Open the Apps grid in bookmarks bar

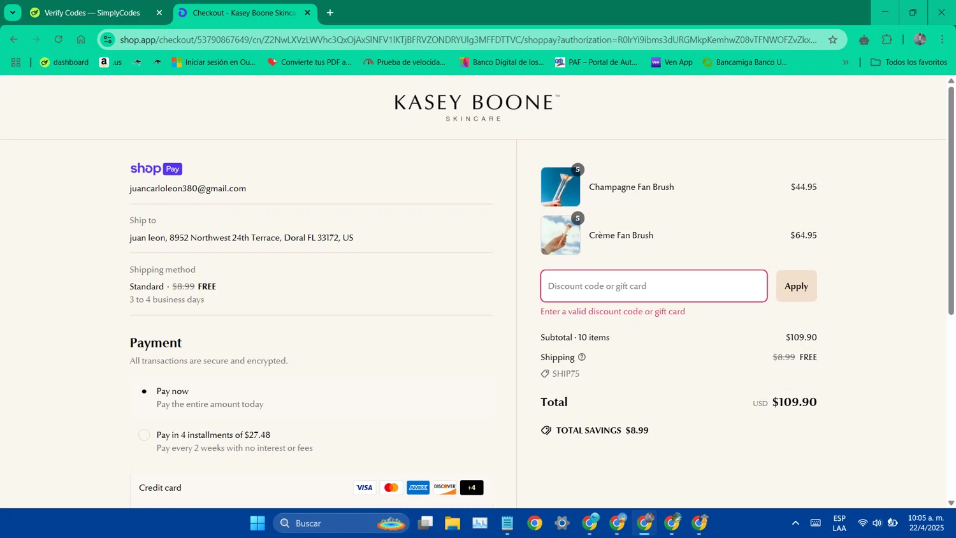point(16,62)
